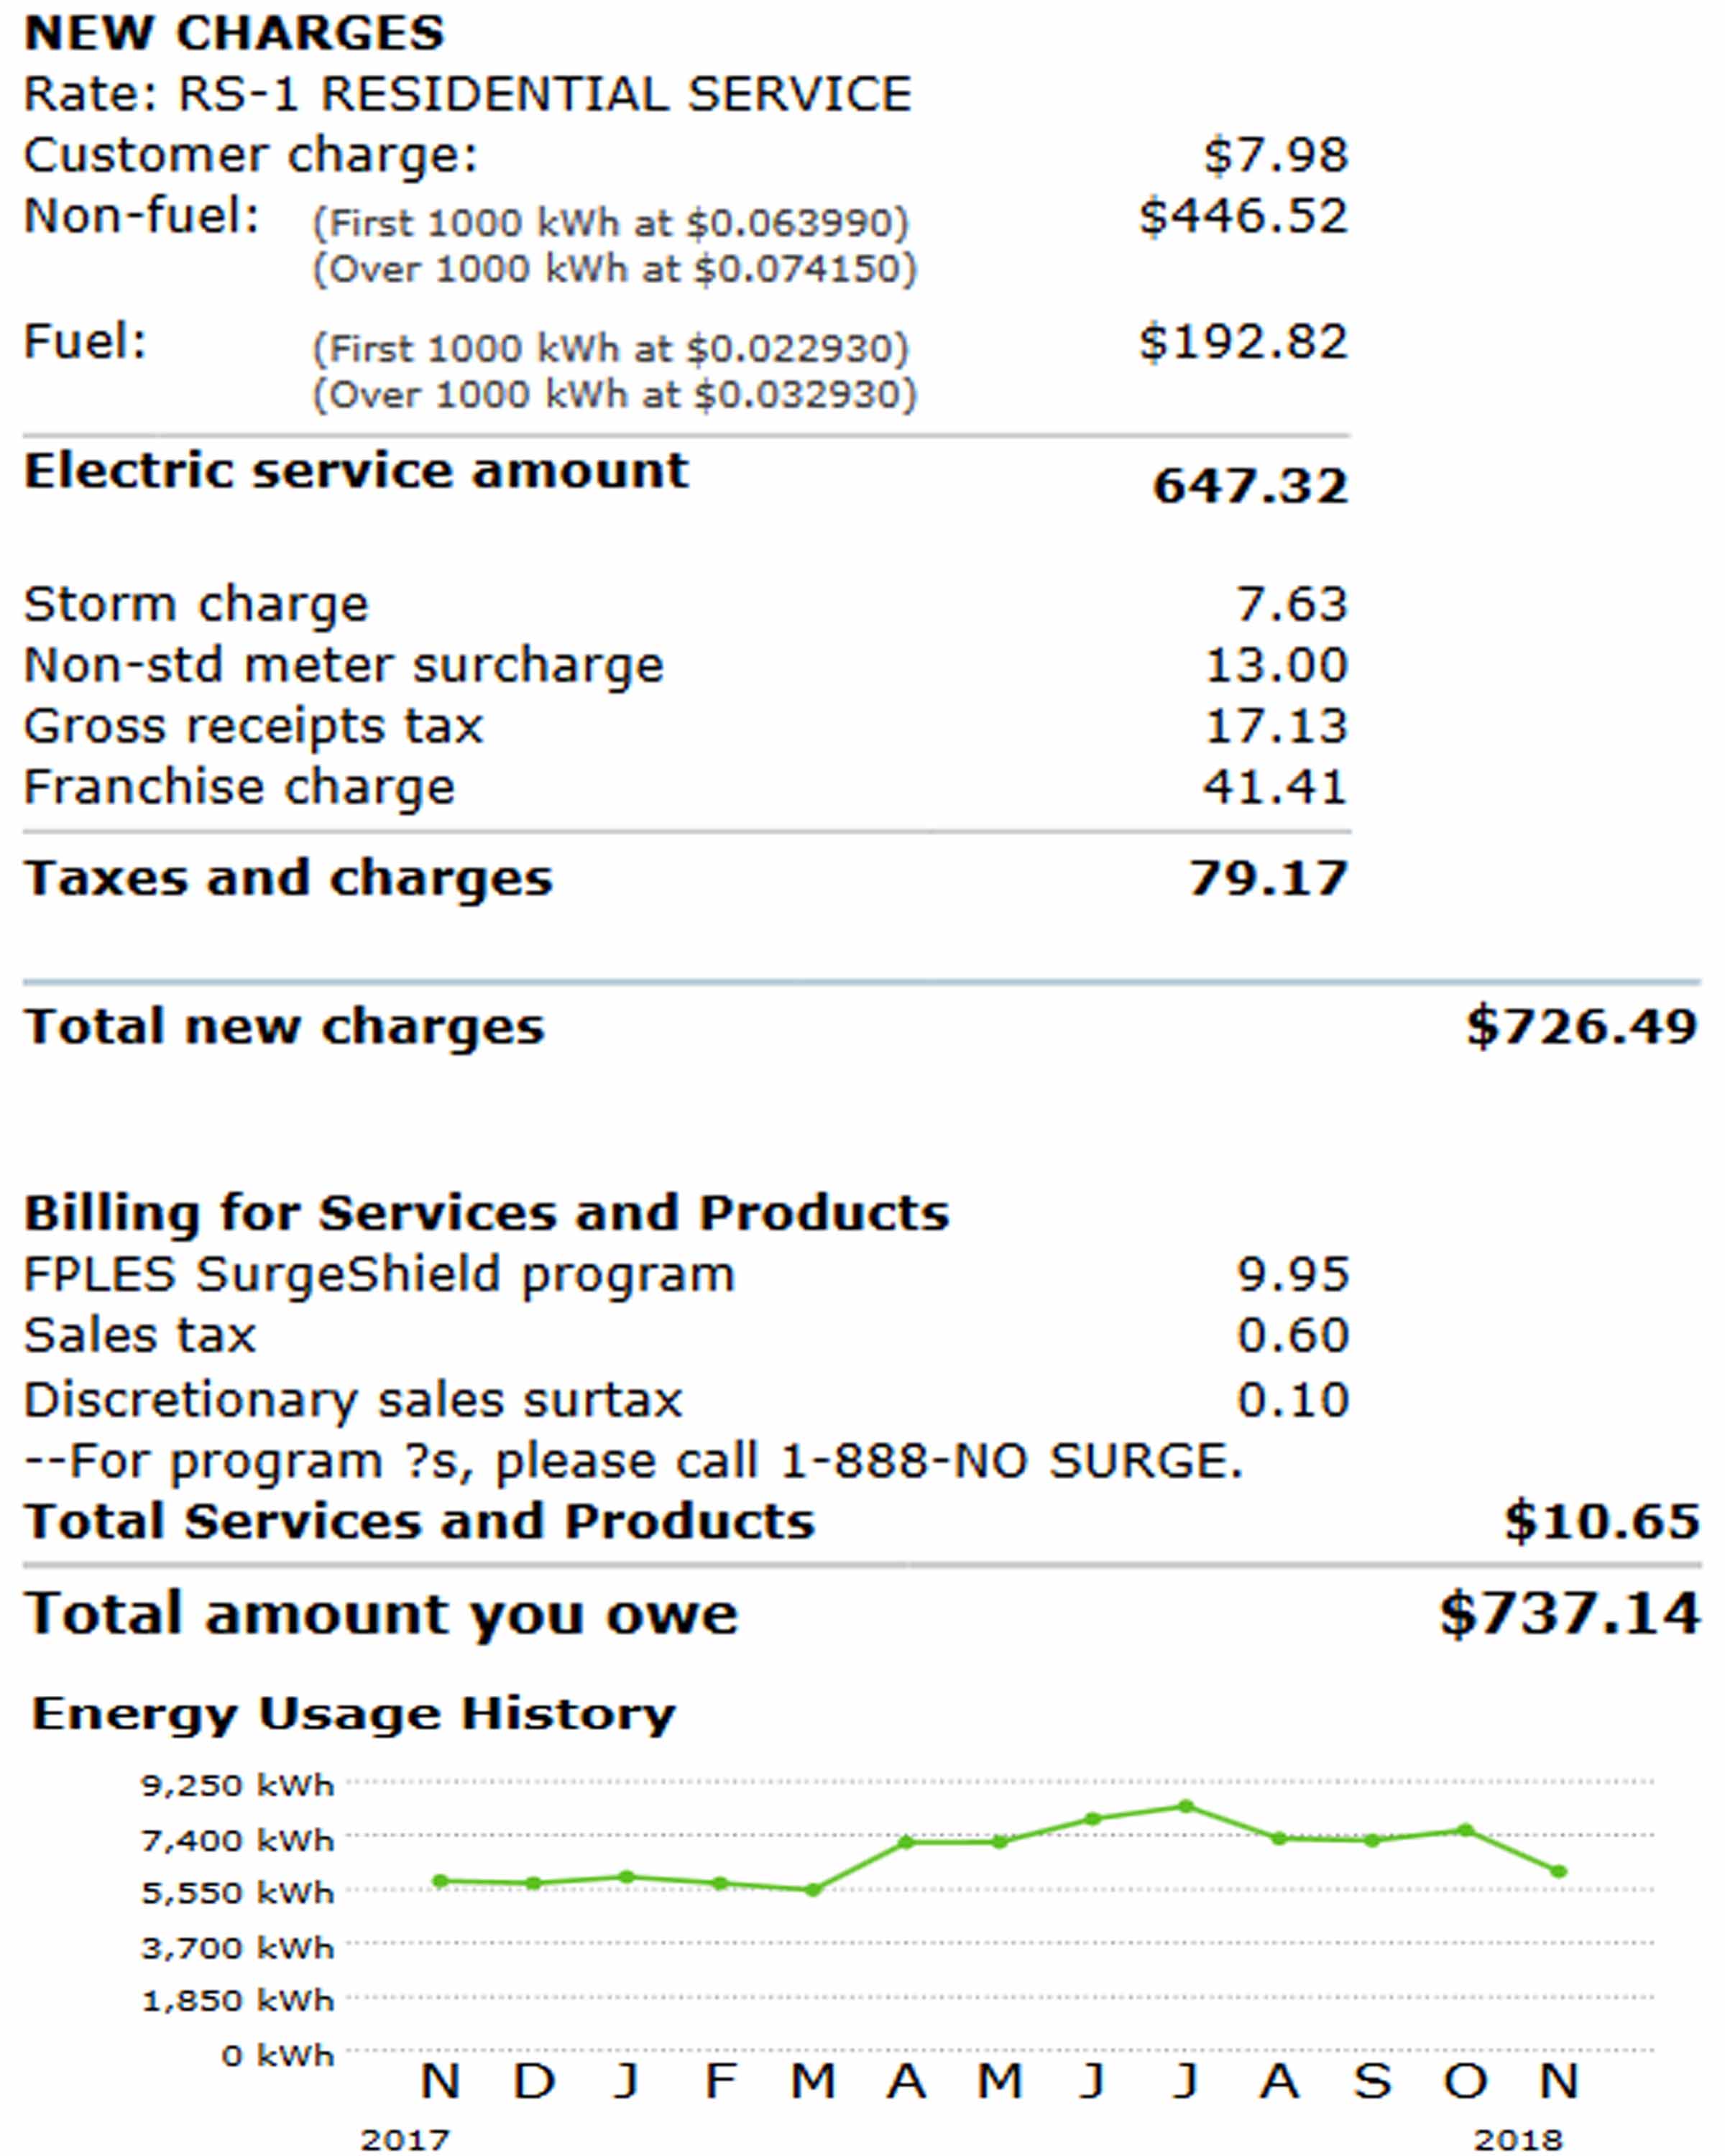Select the Over 1000 kWh at $0.032930 text

[615, 395]
